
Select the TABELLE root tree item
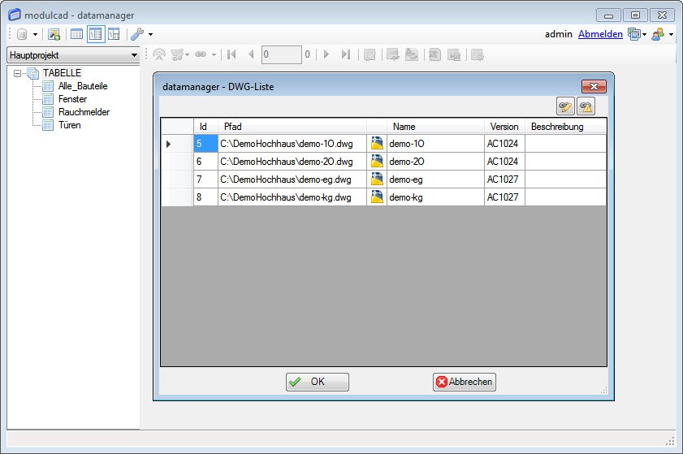62,73
